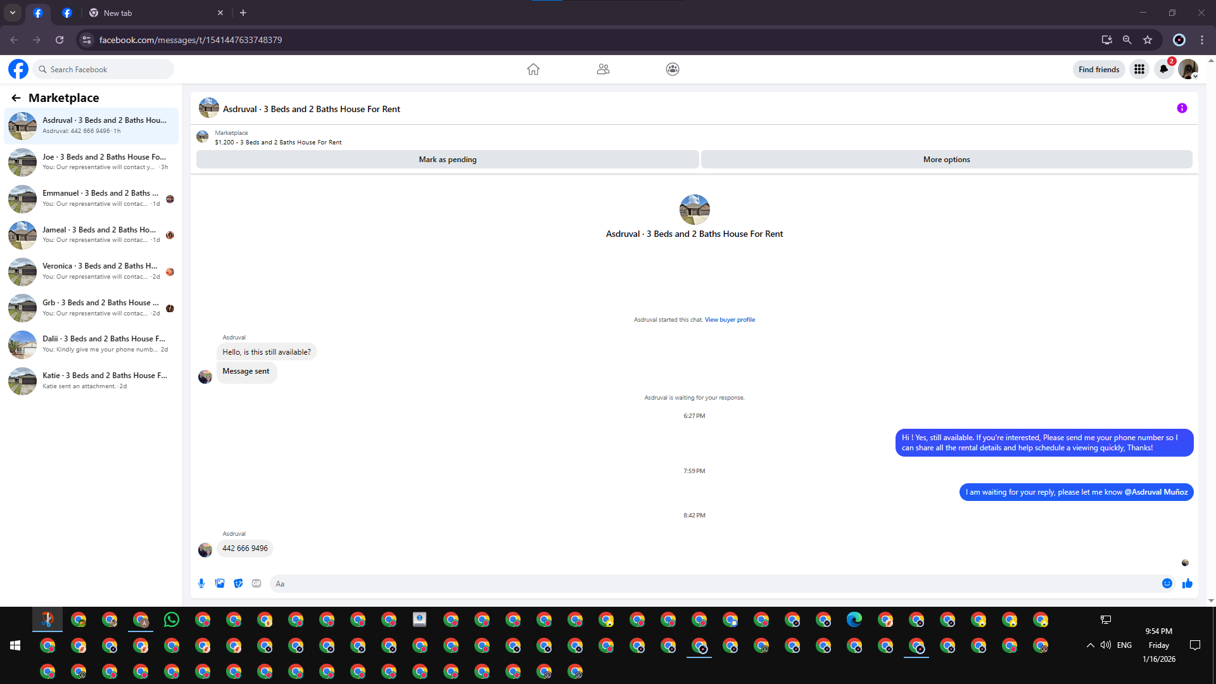Open conversation information purple icon
This screenshot has width=1216, height=684.
coord(1182,108)
